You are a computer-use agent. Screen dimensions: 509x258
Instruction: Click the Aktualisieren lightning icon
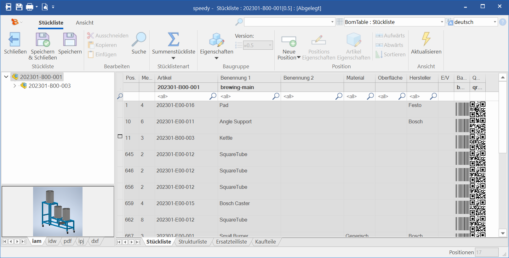[x=426, y=40]
